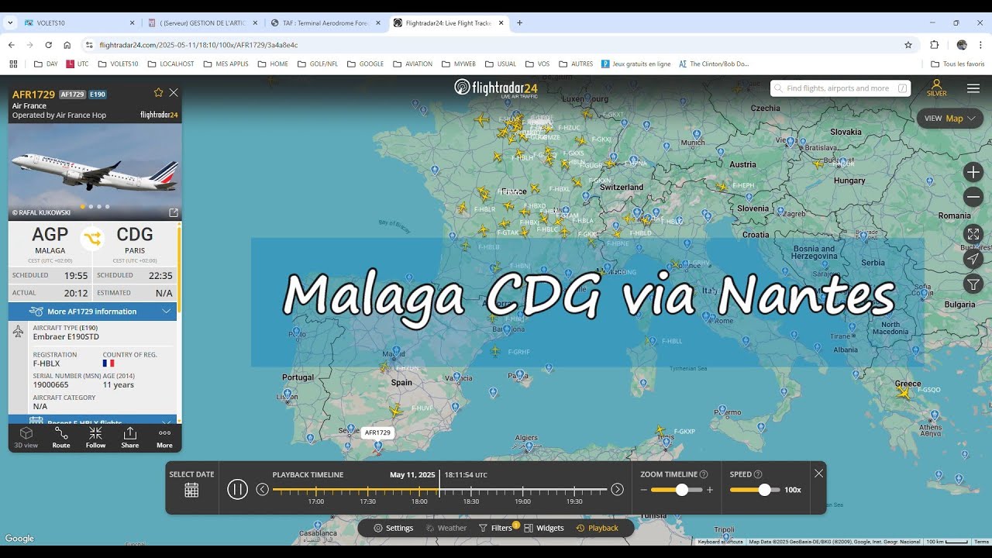Image resolution: width=992 pixels, height=558 pixels.
Task: Zoom out the map
Action: (973, 197)
